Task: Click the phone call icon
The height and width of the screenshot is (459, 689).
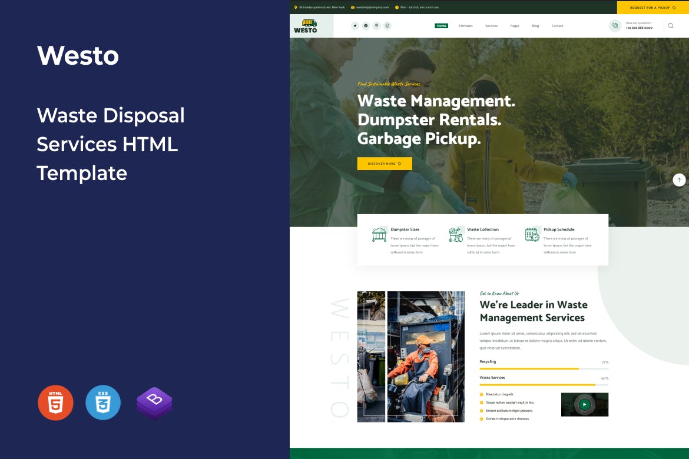Action: coord(615,26)
